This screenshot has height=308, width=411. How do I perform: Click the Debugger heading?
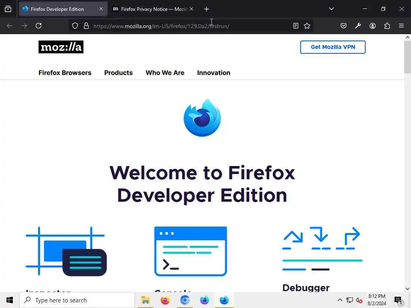(306, 288)
